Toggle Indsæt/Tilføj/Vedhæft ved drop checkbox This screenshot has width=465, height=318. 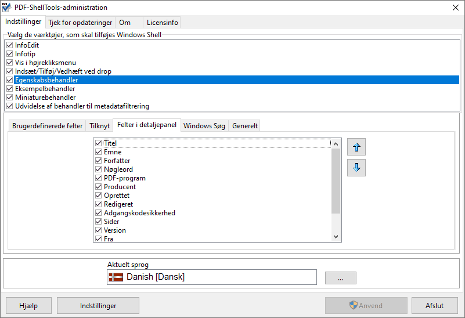pos(10,71)
